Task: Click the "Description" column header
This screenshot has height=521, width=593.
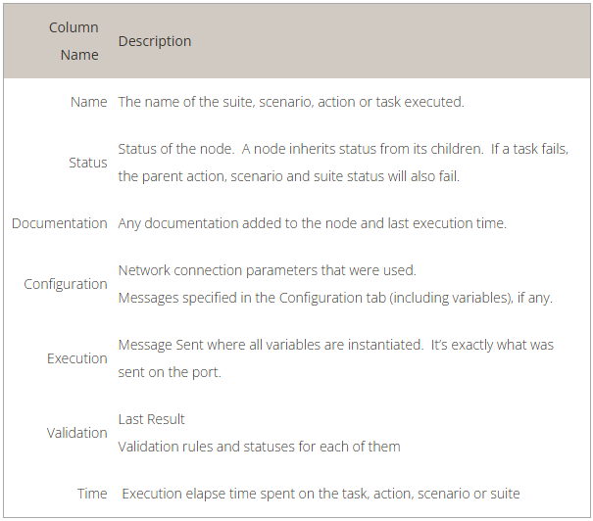Action: click(x=155, y=41)
